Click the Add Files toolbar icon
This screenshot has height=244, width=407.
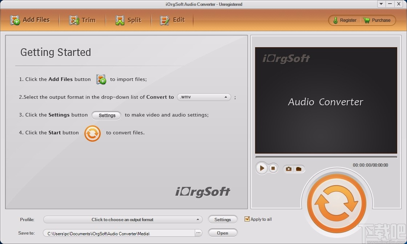coord(15,20)
